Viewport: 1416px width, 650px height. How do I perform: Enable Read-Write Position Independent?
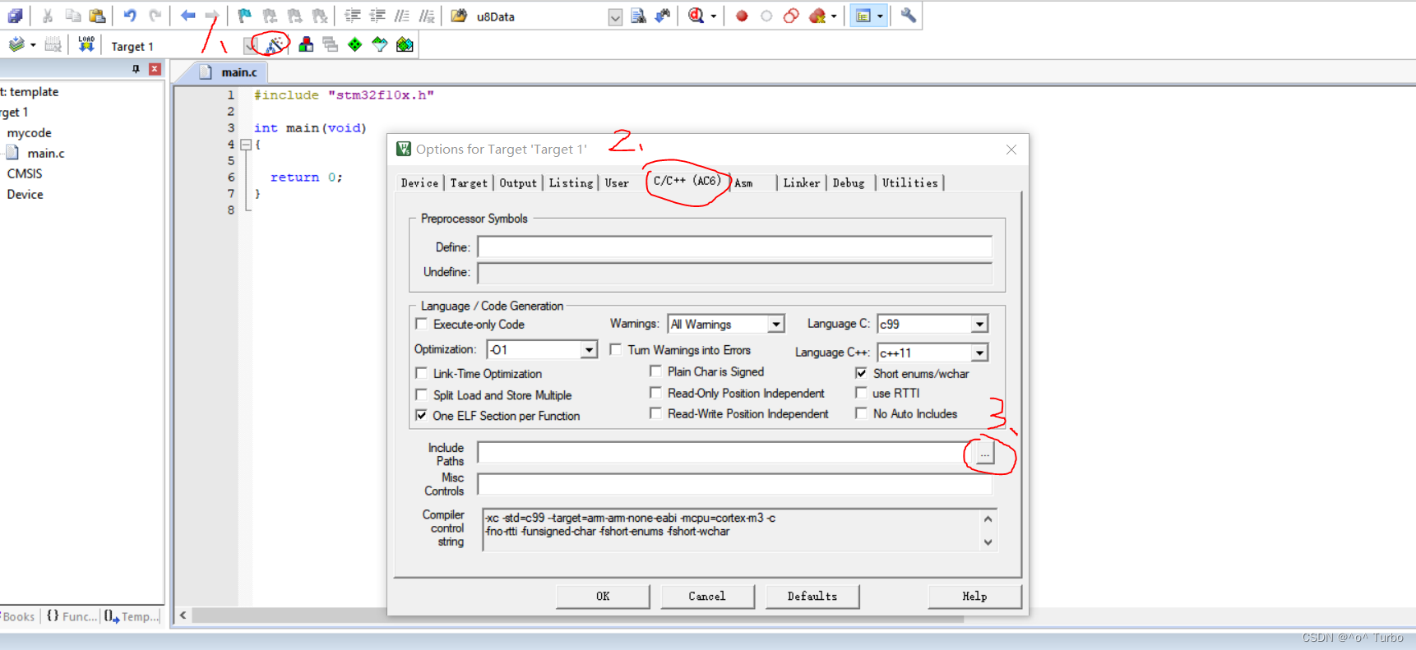[655, 413]
